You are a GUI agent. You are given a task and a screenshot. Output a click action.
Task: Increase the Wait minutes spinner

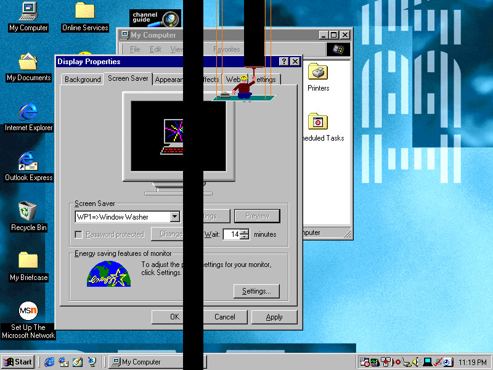point(245,231)
